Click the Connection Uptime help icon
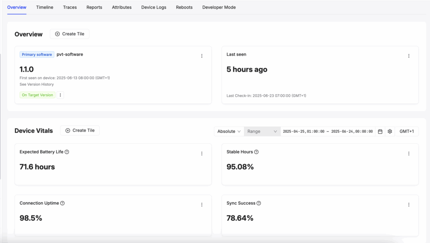This screenshot has width=430, height=243. tap(62, 203)
